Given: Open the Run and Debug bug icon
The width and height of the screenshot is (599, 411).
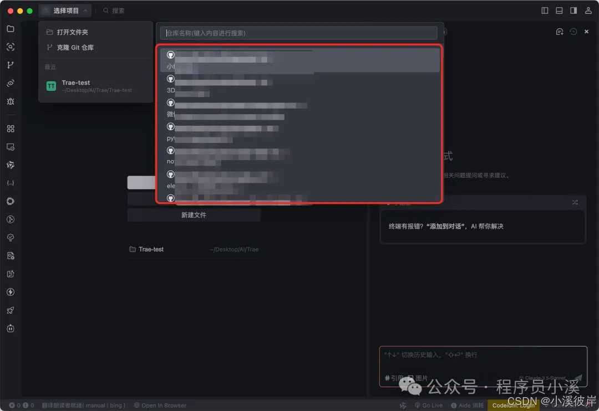Looking at the screenshot, I should pos(11,101).
